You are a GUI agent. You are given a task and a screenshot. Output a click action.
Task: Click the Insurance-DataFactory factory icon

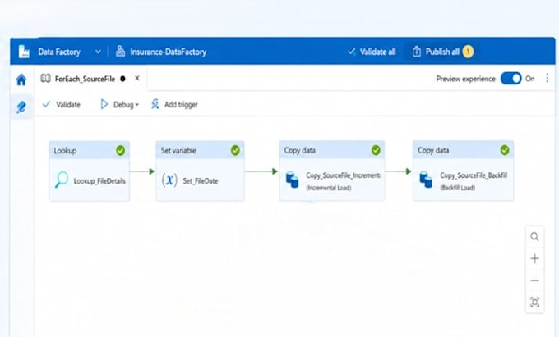[121, 52]
